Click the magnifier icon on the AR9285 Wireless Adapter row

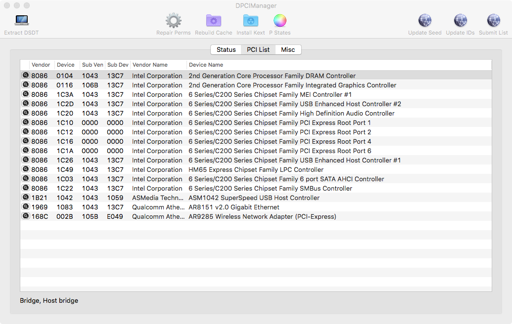click(x=25, y=216)
